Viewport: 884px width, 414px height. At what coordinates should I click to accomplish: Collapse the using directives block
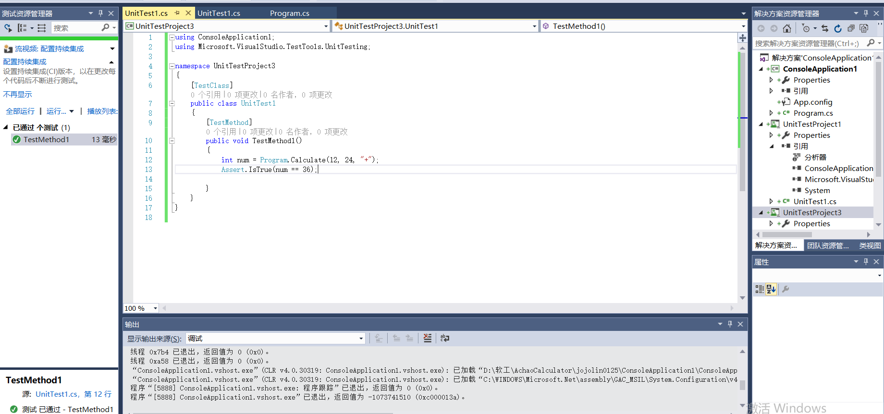click(x=172, y=37)
